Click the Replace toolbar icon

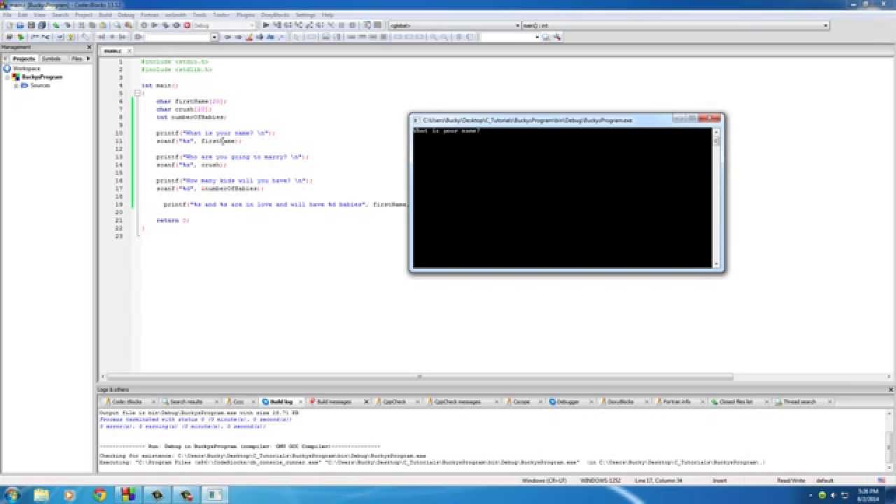click(x=128, y=25)
